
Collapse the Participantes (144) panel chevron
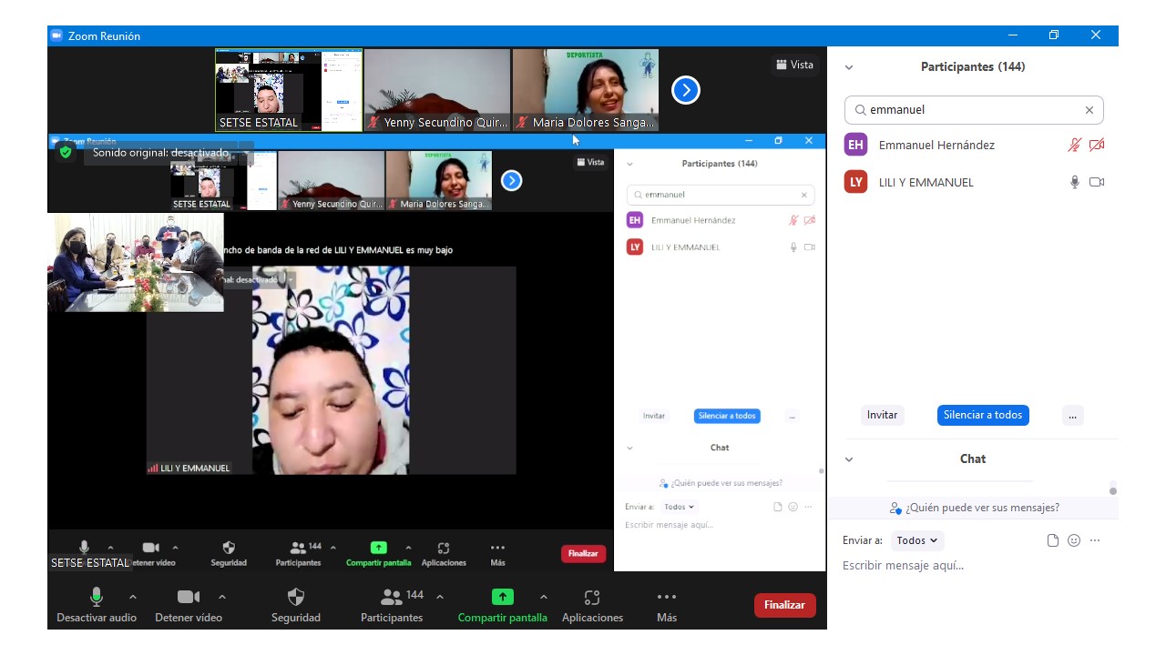point(849,67)
